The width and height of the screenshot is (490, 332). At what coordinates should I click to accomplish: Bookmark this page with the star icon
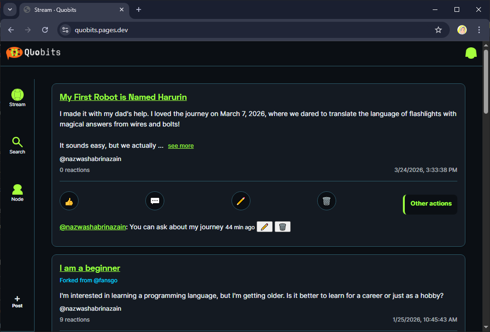(x=438, y=30)
